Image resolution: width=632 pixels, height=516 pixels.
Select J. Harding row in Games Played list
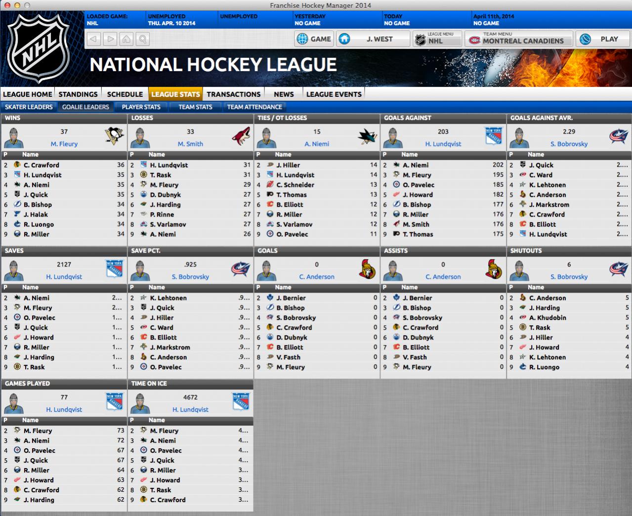pos(64,500)
